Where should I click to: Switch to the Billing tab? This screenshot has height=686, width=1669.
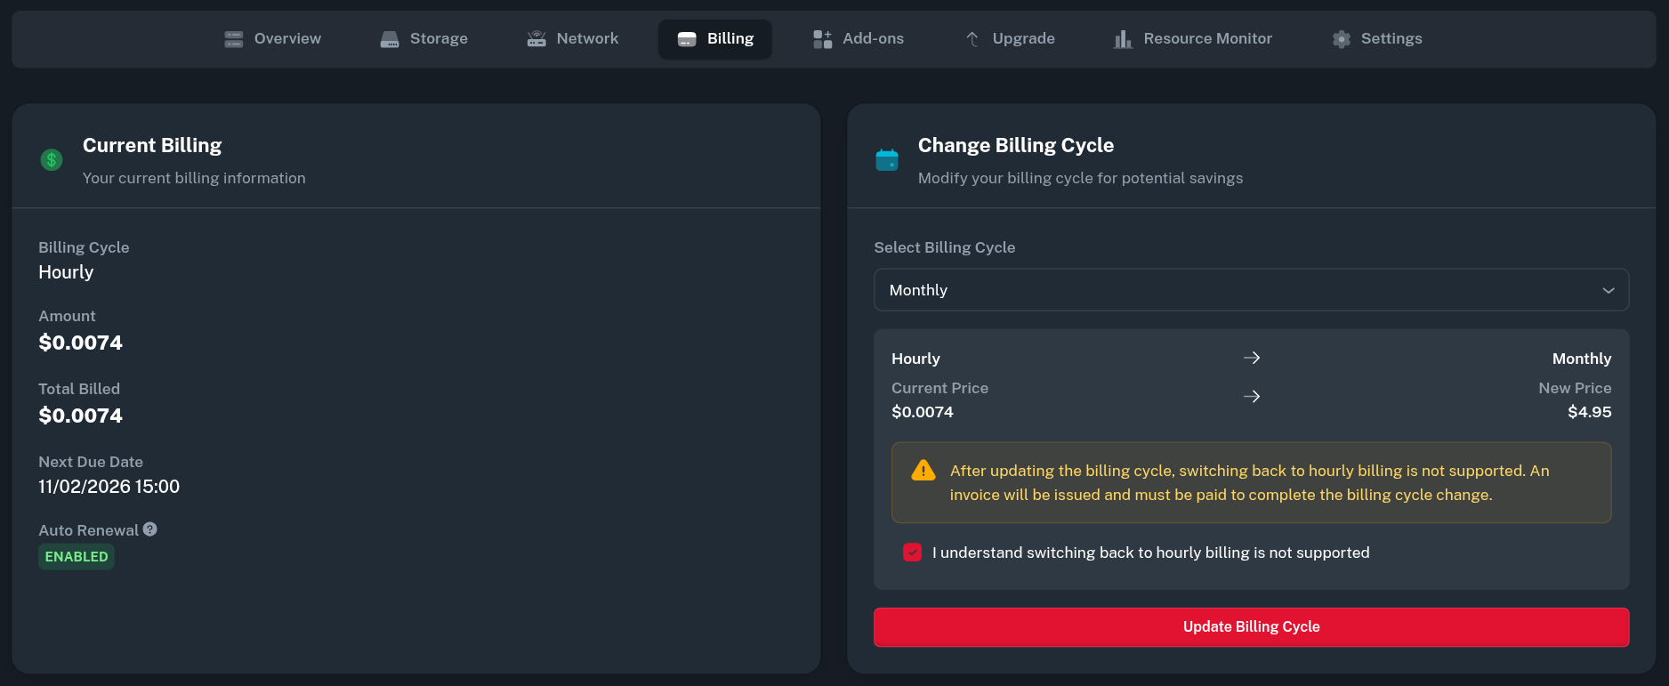point(715,39)
